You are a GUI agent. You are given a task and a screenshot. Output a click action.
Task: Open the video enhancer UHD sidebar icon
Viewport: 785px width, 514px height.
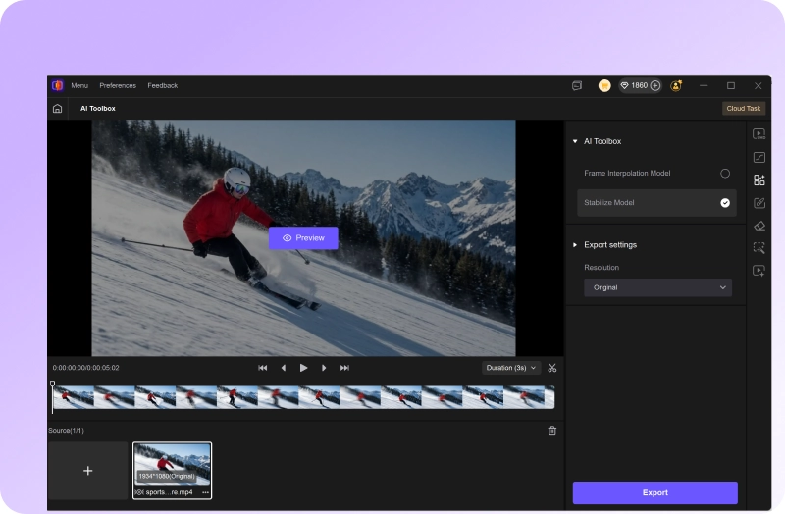pos(759,134)
